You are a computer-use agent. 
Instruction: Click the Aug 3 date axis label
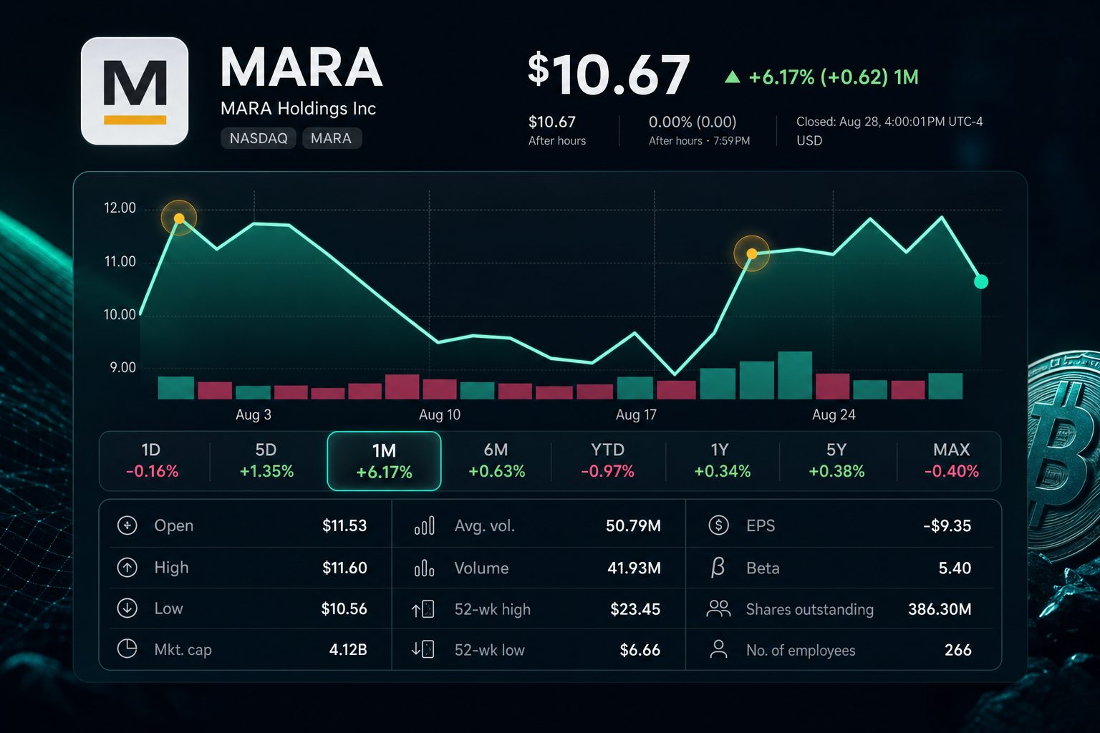(x=254, y=414)
